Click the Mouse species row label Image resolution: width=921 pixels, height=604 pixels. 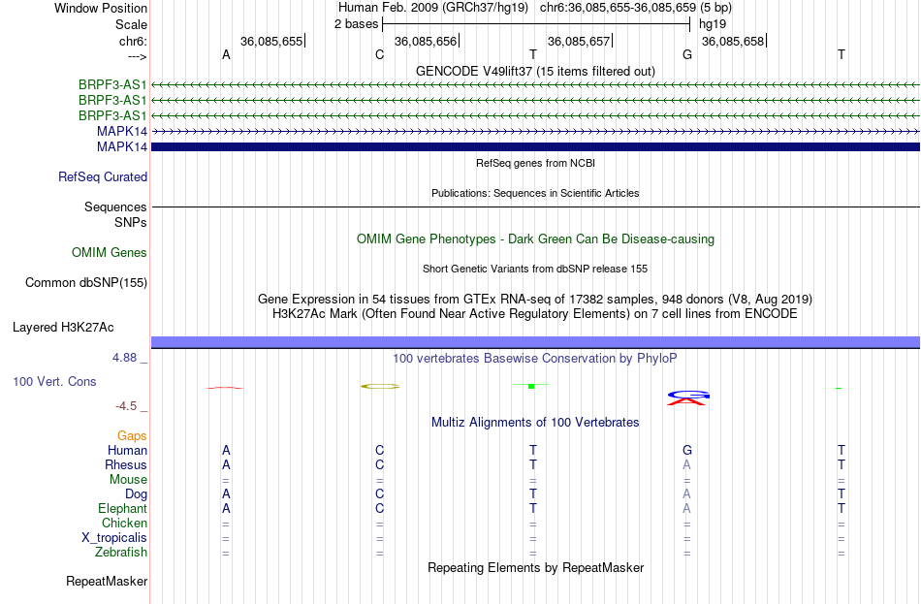pyautogui.click(x=128, y=480)
